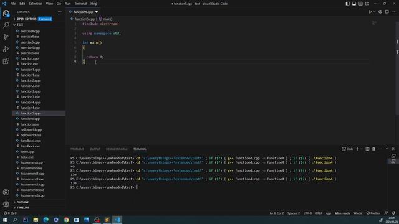Open ifstatement1.cpp in the explorer
The height and width of the screenshot is (224, 399).
(32, 174)
